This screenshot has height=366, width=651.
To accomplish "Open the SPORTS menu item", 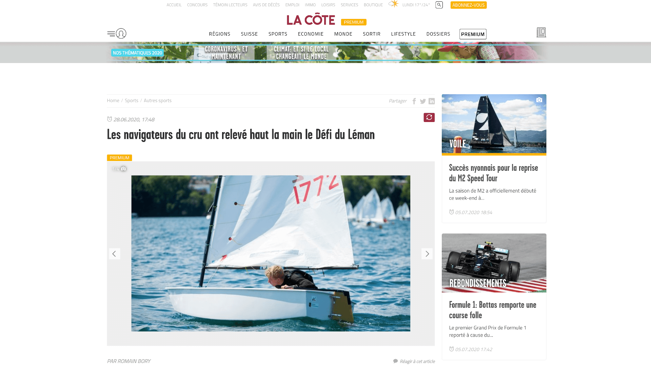I will point(278,34).
